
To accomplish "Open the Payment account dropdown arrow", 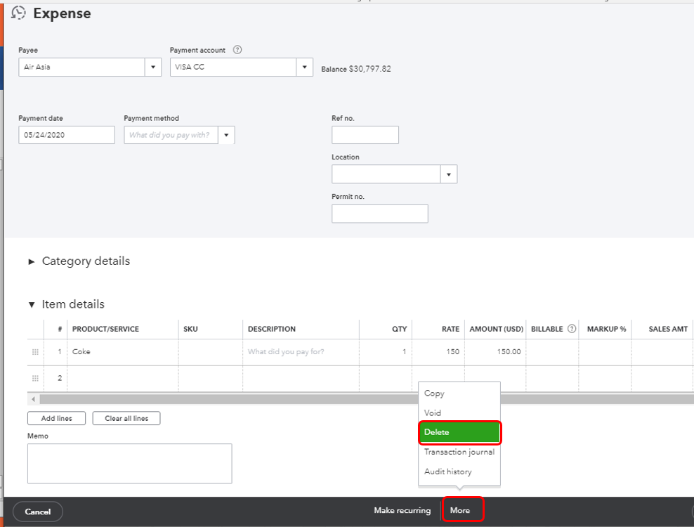I will 305,67.
